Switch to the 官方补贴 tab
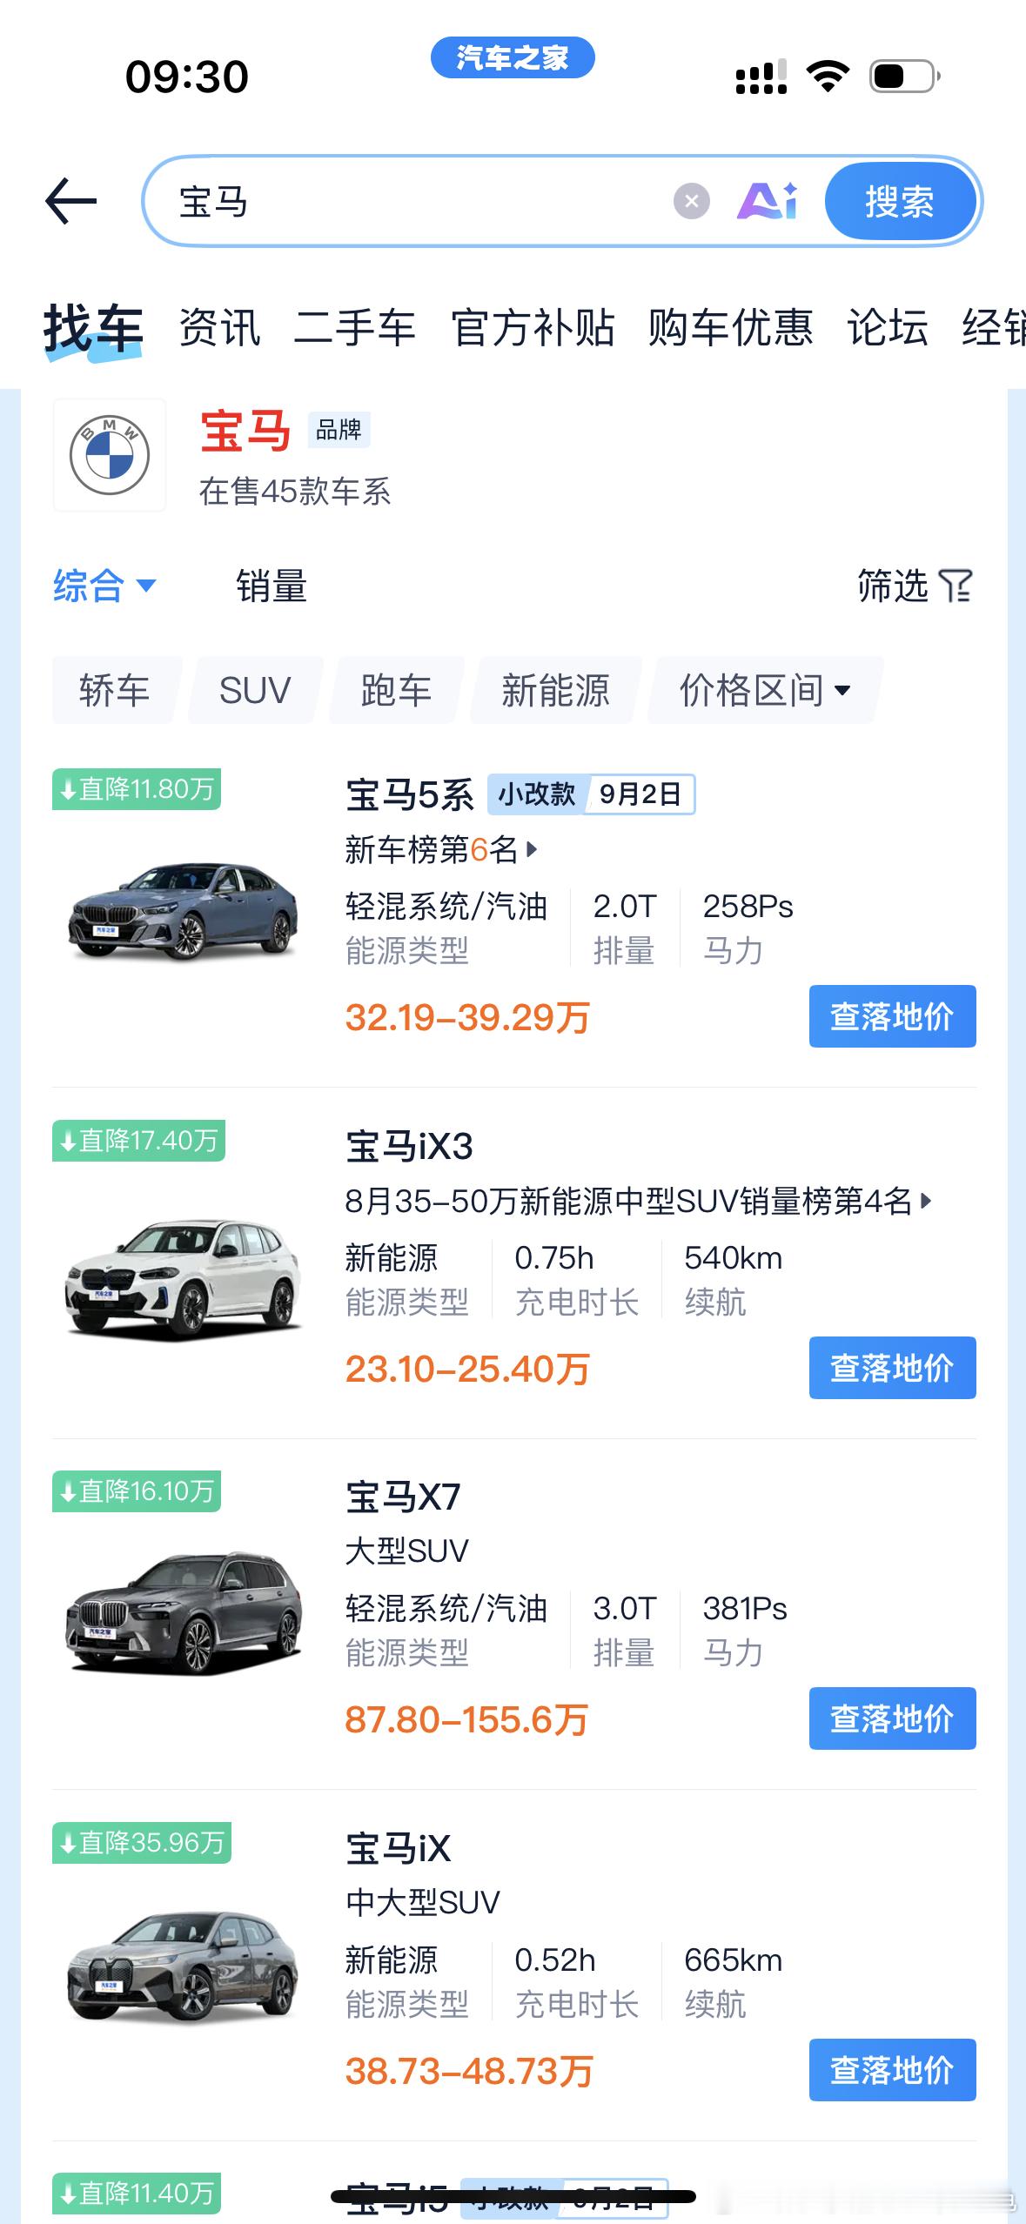This screenshot has height=2224, width=1026. (x=533, y=328)
